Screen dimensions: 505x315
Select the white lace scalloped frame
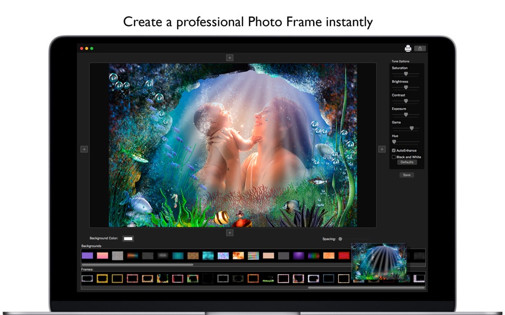click(314, 278)
